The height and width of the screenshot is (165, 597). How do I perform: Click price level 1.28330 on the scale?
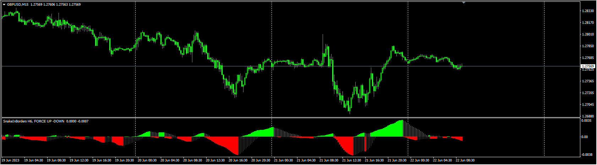point(588,11)
